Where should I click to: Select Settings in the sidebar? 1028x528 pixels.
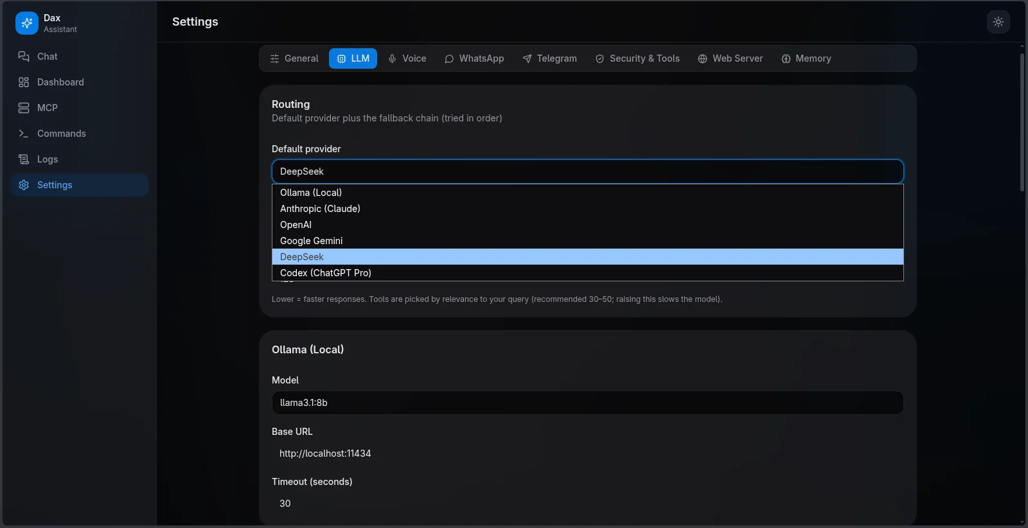click(x=79, y=185)
